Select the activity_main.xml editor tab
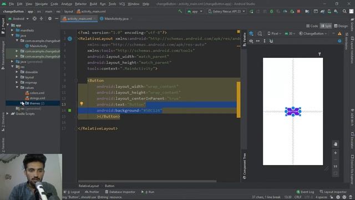The height and width of the screenshot is (200, 355). [79, 19]
